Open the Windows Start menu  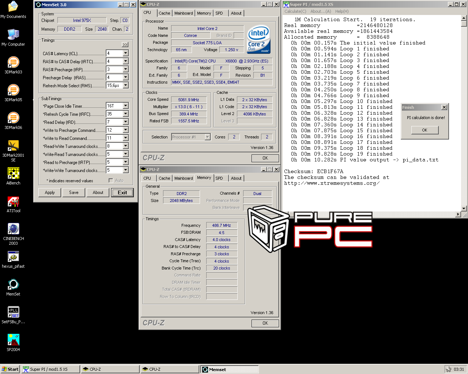pyautogui.click(x=10, y=369)
